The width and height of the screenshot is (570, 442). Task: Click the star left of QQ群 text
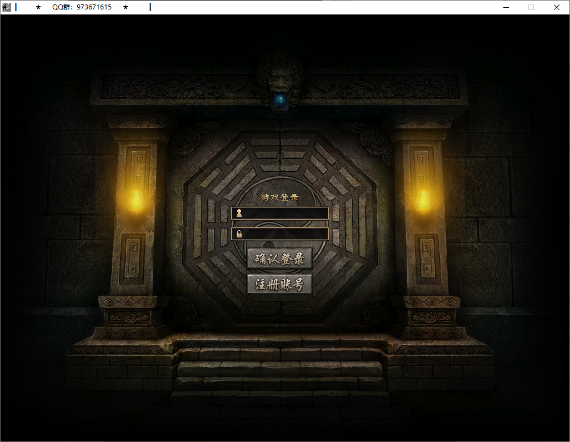tap(38, 7)
